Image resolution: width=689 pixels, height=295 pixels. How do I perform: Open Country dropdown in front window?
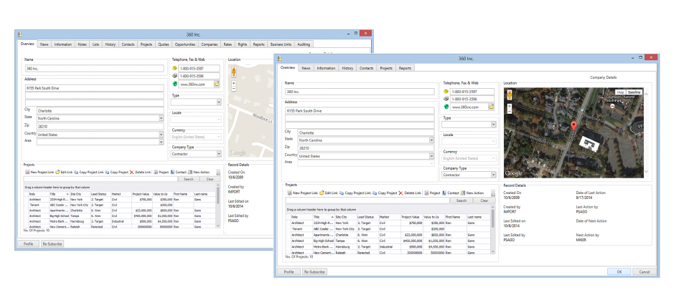(x=431, y=156)
